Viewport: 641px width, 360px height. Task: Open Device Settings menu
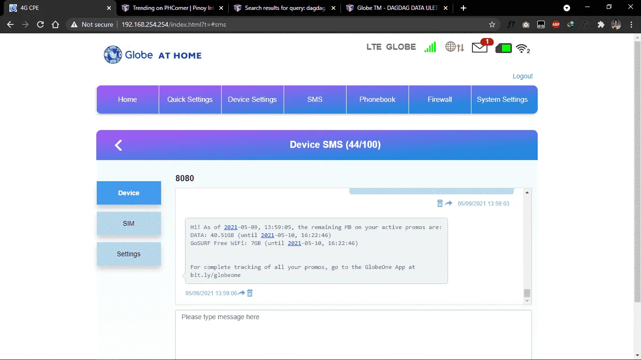tap(253, 100)
